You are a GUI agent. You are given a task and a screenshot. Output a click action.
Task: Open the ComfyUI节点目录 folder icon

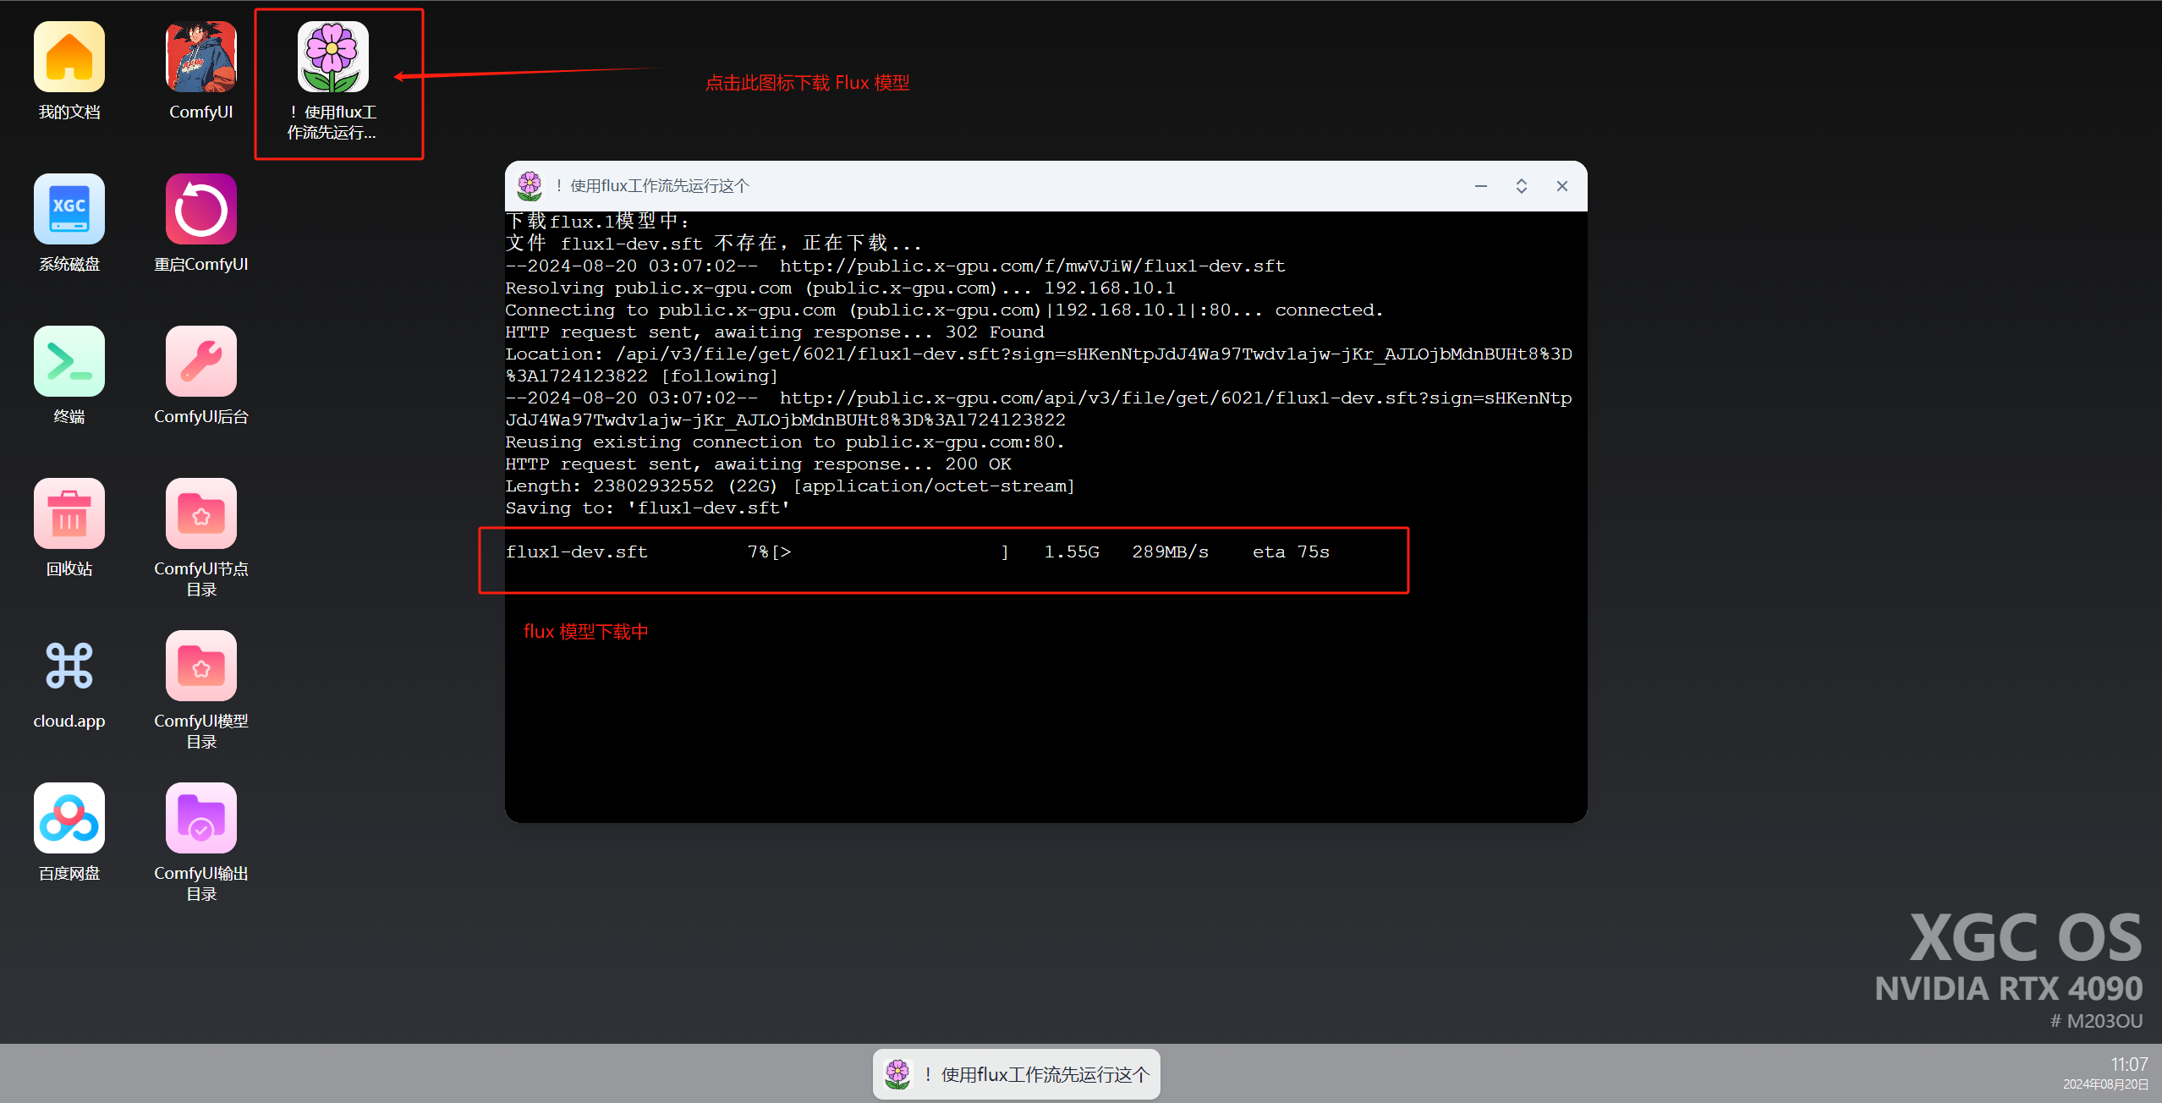(201, 513)
